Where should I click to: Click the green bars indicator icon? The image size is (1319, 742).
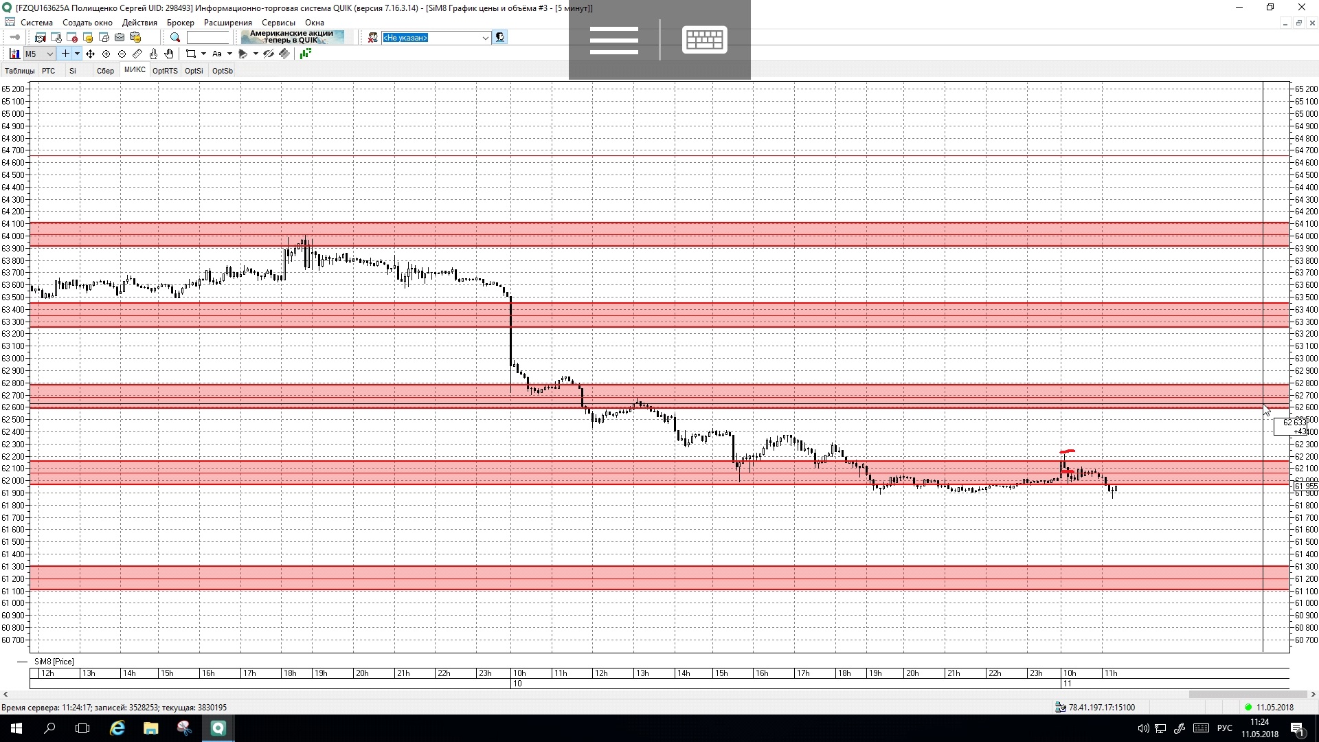click(x=304, y=54)
